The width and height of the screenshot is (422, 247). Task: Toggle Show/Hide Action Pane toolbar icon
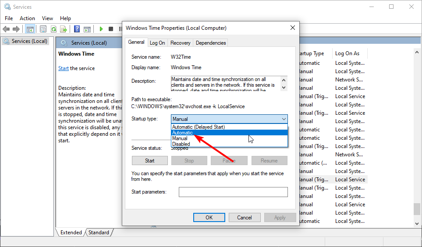pyautogui.click(x=87, y=29)
